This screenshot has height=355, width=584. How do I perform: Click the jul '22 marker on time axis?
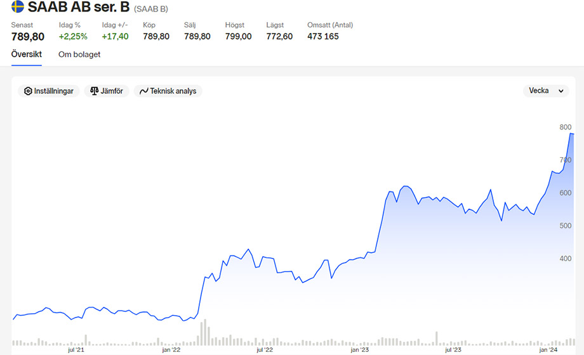pos(265,350)
